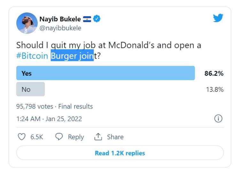Click the El Salvador flag emoji
Image resolution: width=243 pixels, height=174 pixels.
point(87,19)
